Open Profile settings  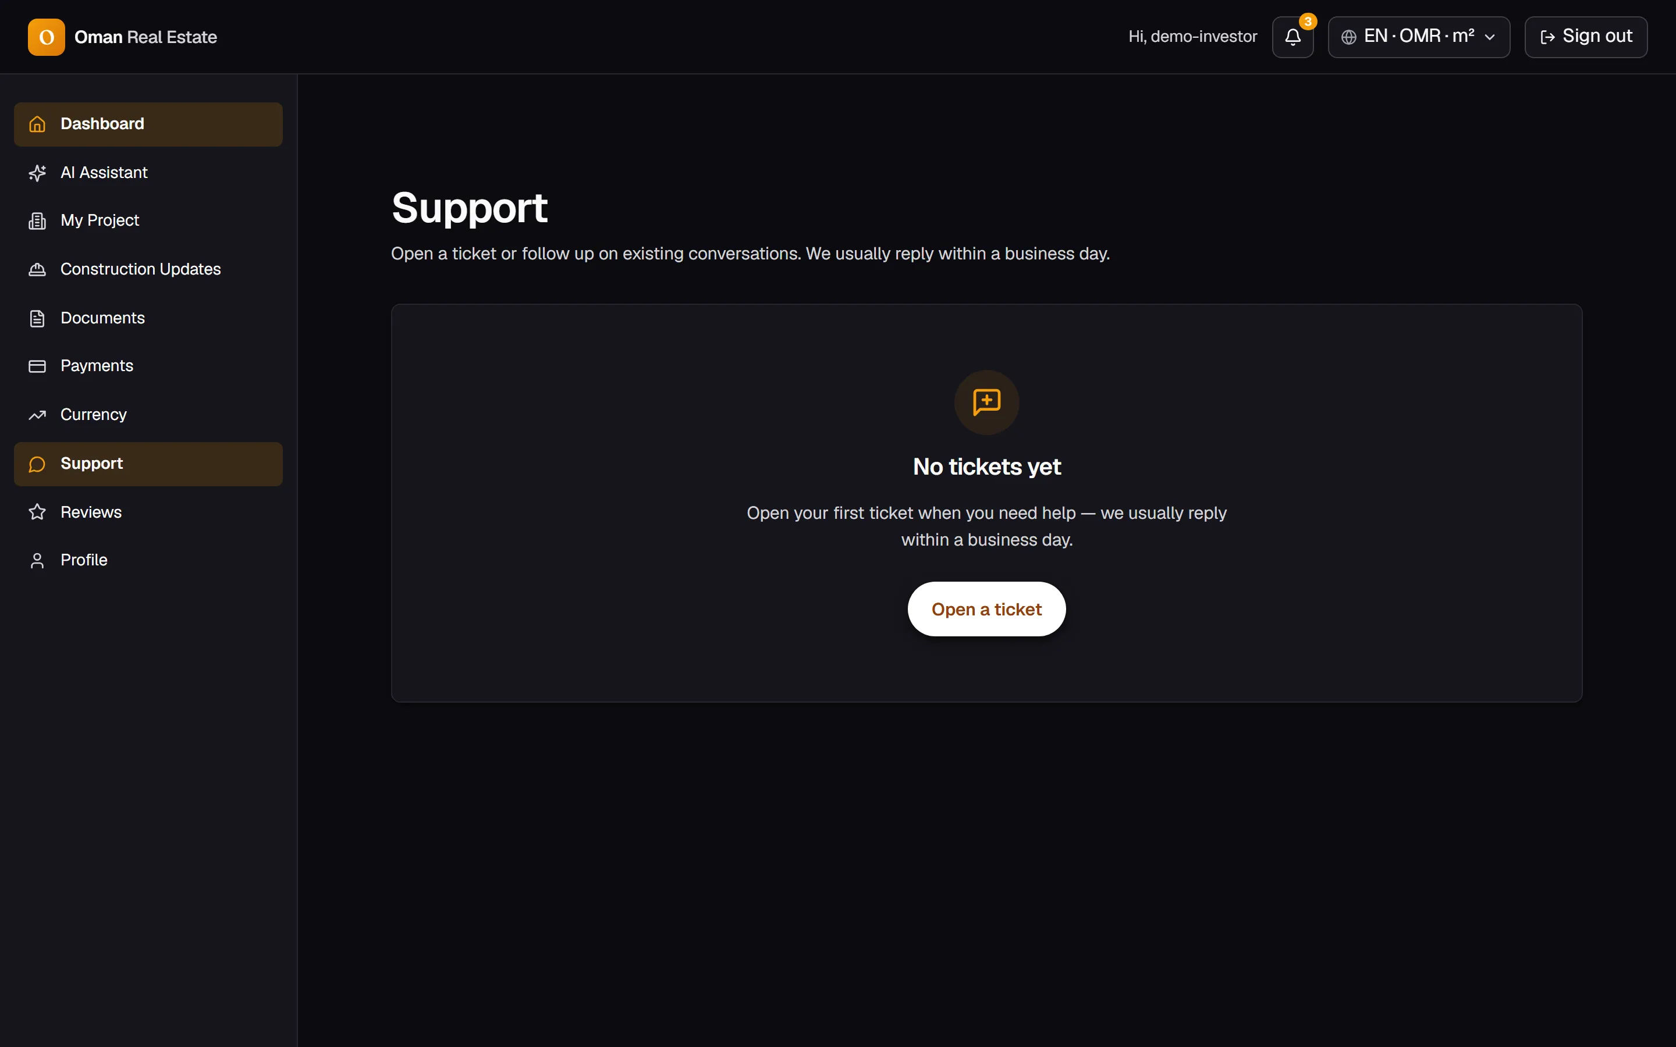coord(148,560)
